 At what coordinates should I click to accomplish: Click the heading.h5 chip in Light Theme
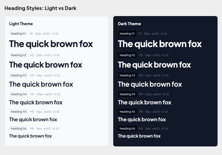point(19,112)
